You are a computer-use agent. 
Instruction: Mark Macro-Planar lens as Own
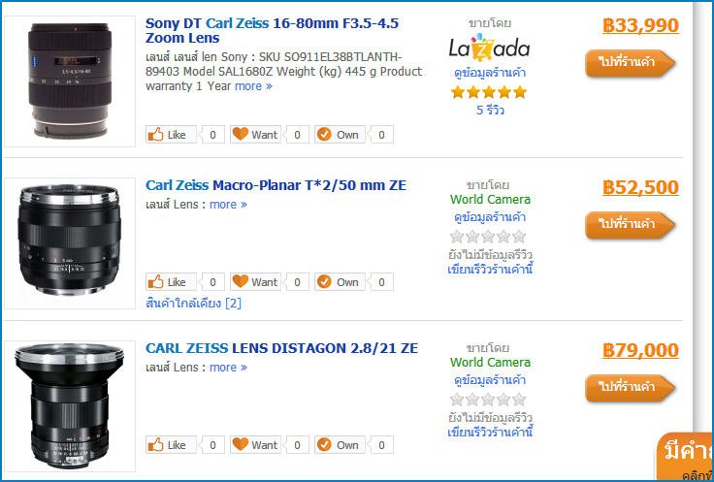point(338,282)
